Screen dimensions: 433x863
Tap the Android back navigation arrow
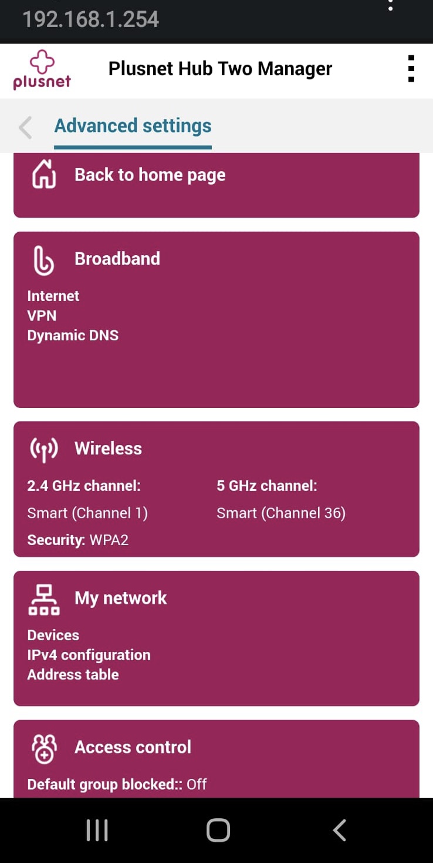click(339, 831)
